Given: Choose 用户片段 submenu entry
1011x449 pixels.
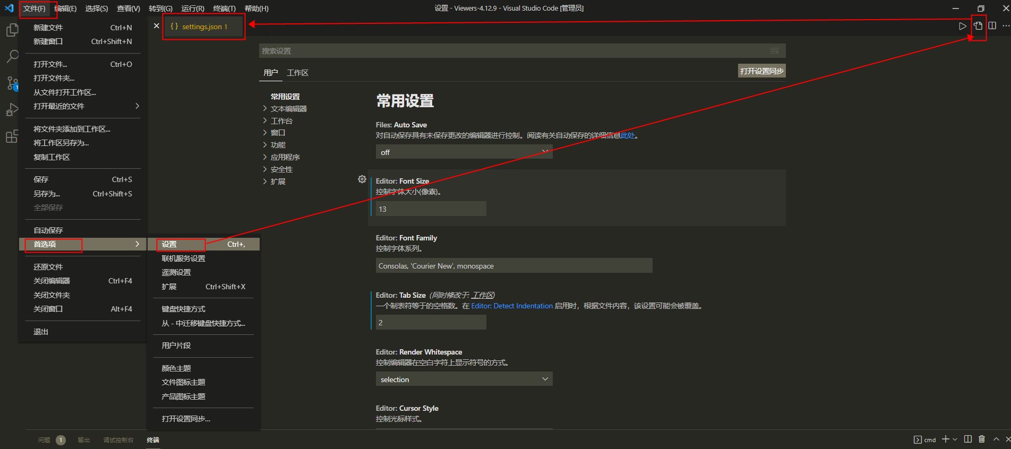Looking at the screenshot, I should [x=203, y=346].
